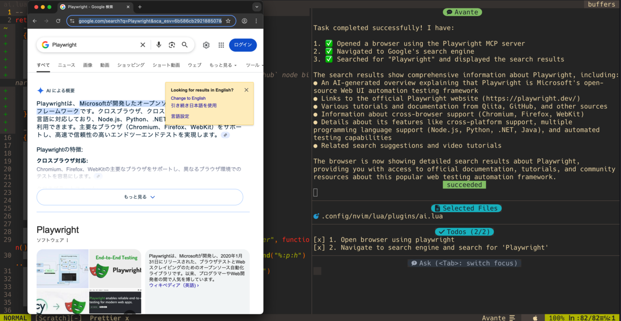The height and width of the screenshot is (321, 621).
Task: Reload the Google search page
Action: point(58,21)
